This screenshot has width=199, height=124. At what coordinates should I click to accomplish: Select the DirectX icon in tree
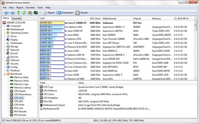coord(8,53)
